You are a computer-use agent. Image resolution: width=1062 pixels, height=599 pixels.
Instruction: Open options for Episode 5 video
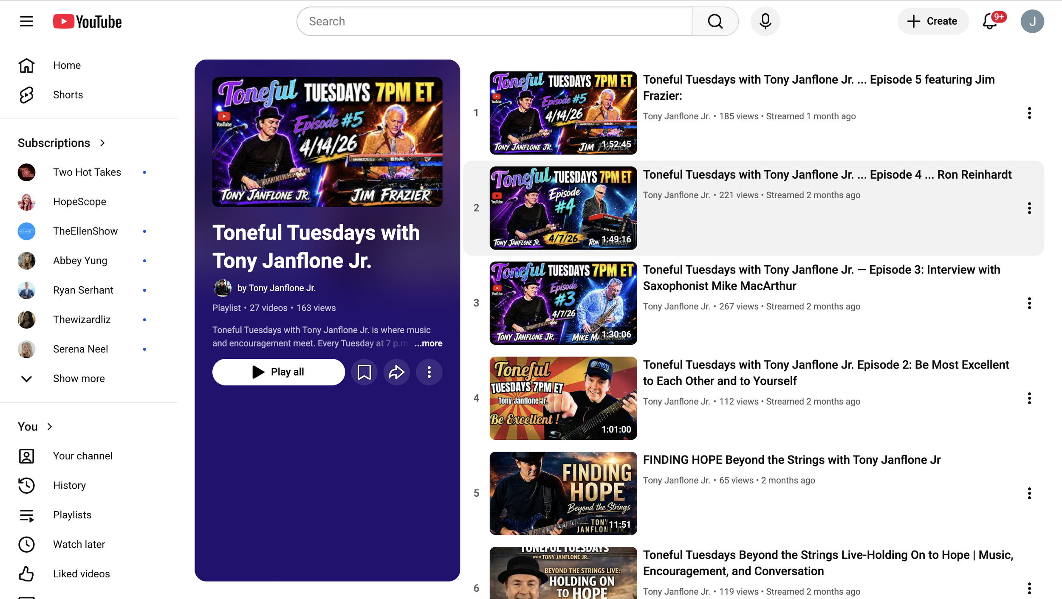click(1029, 113)
